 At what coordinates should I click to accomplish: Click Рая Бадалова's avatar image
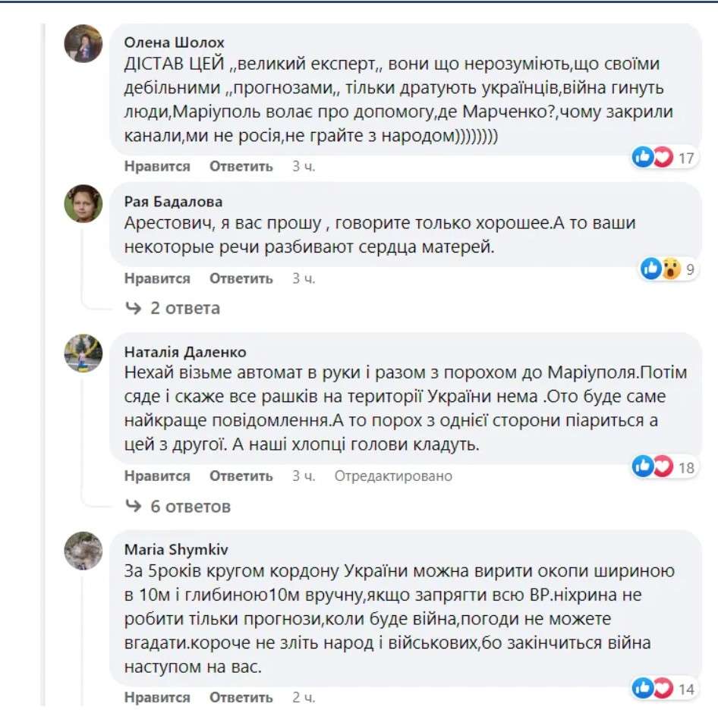click(x=82, y=203)
